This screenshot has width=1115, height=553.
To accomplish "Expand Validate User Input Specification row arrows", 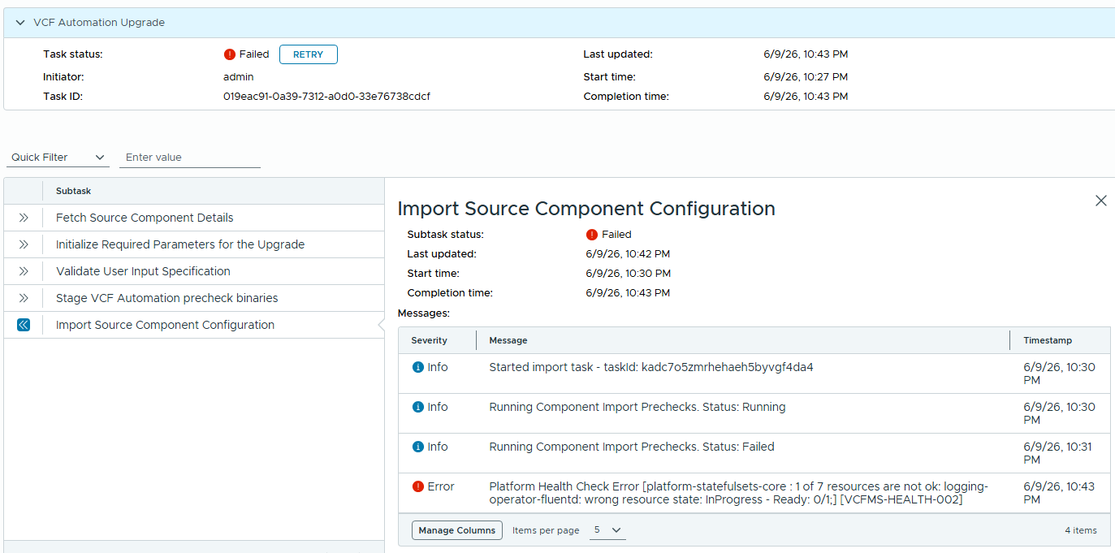I will [24, 271].
